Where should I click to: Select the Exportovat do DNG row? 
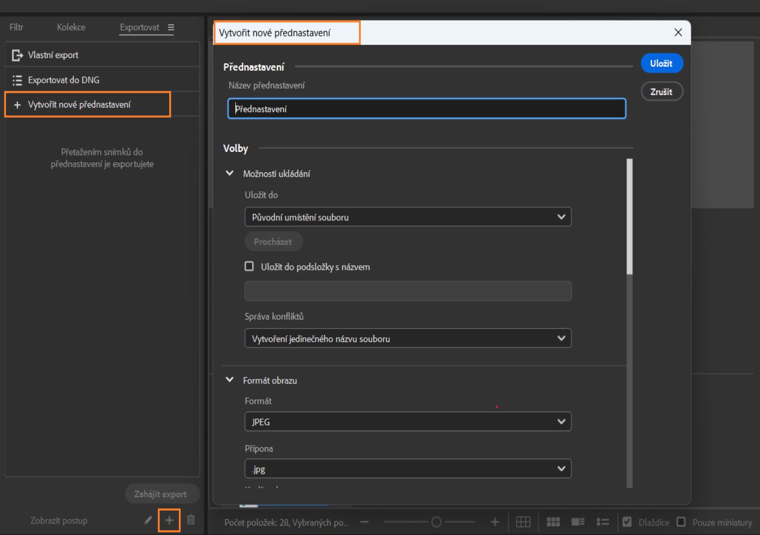click(x=102, y=80)
